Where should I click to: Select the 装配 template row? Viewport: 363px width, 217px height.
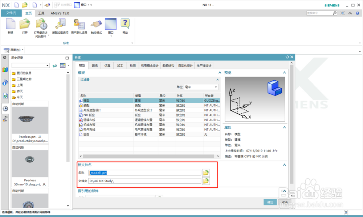(149, 105)
